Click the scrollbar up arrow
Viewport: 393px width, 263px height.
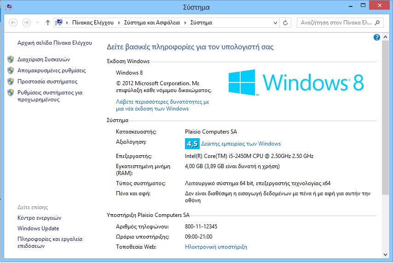point(386,37)
